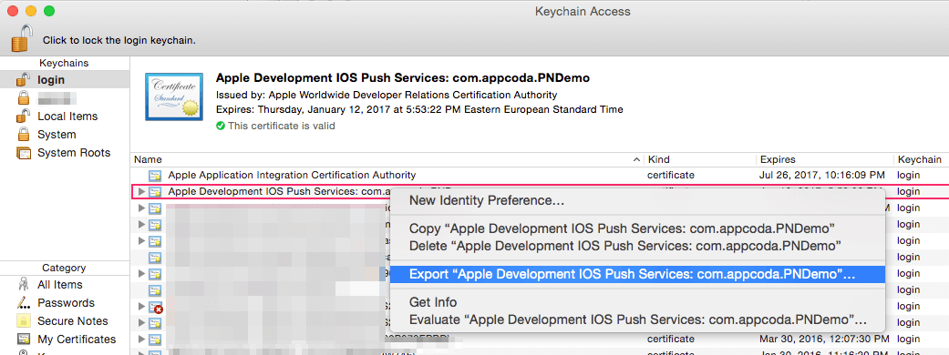This screenshot has height=355, width=949.
Task: Select the login keychain lock icon in sidebar
Action: 23,79
